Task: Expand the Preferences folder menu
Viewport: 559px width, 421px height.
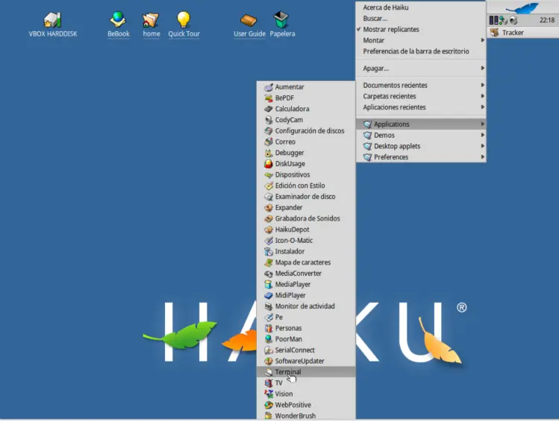Action: [421, 157]
